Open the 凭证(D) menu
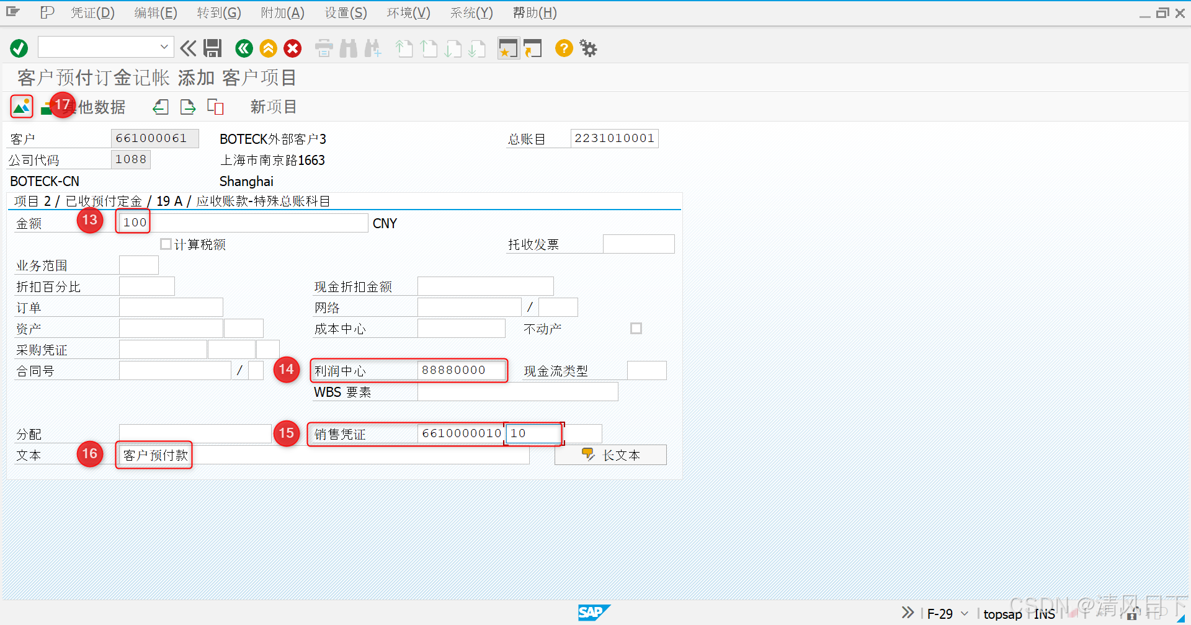Screen dimensions: 1191x625 coord(92,12)
